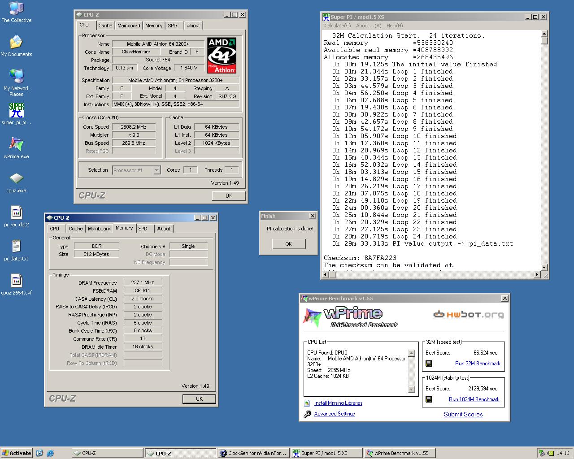Image resolution: width=574 pixels, height=459 pixels.
Task: Click the Checksum: 8A7FA223 line
Action: (x=360, y=258)
